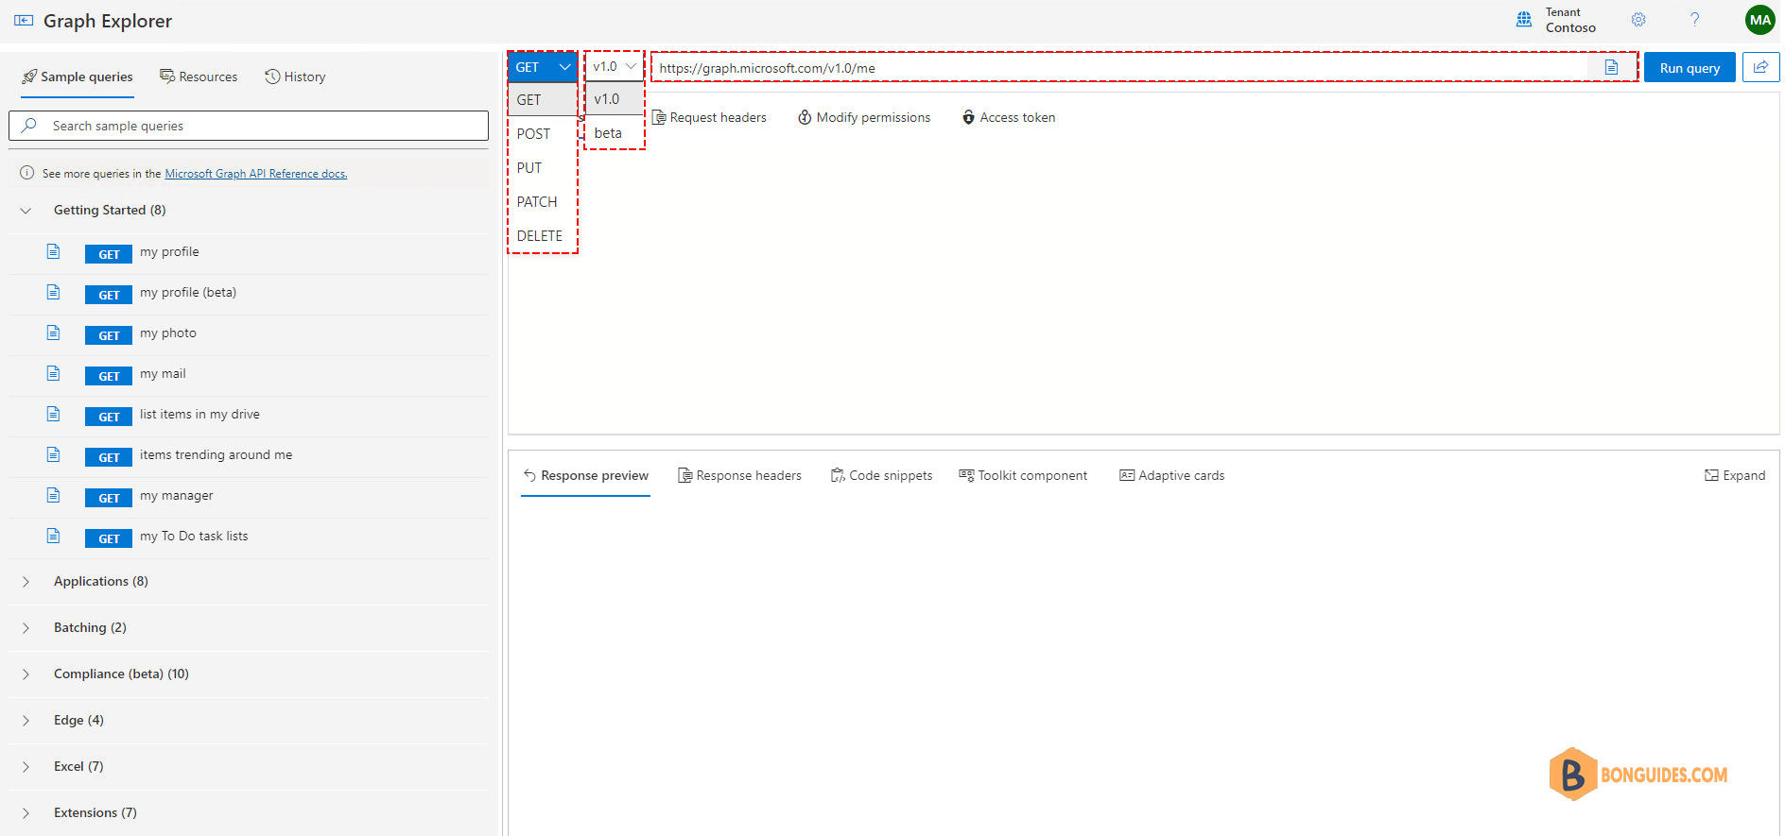Click the document icon beside my profile
1785x836 pixels.
point(53,251)
